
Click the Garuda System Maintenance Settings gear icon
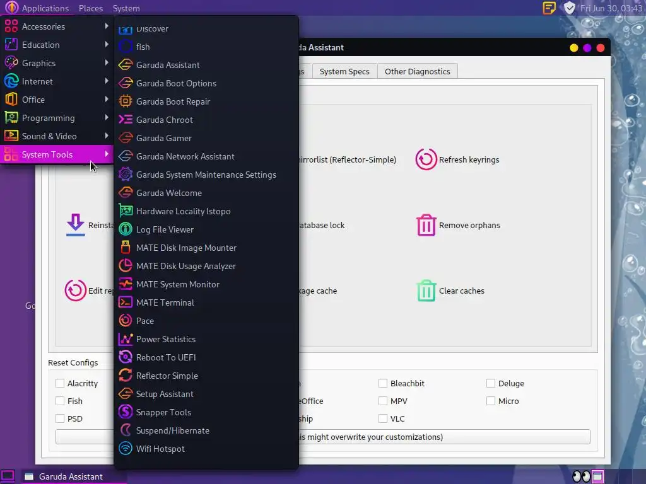click(x=126, y=175)
